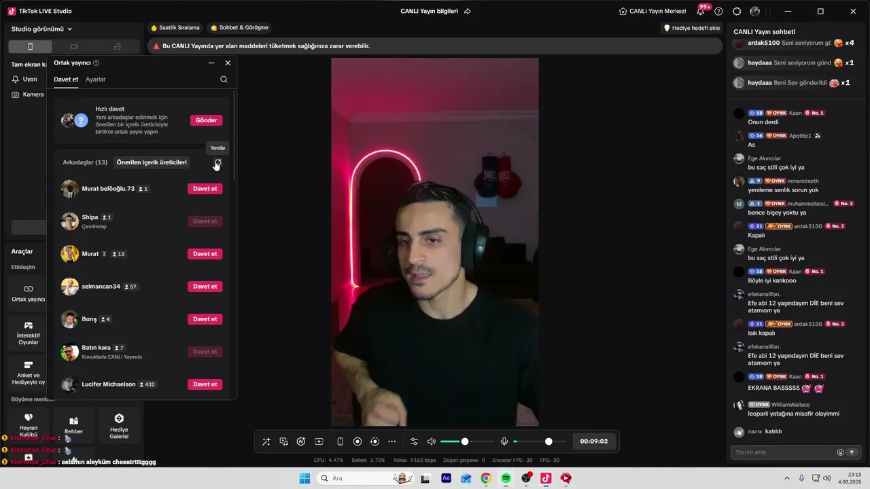This screenshot has height=489, width=870.
Task: Select the locked dual layout mode
Action: click(x=118, y=46)
